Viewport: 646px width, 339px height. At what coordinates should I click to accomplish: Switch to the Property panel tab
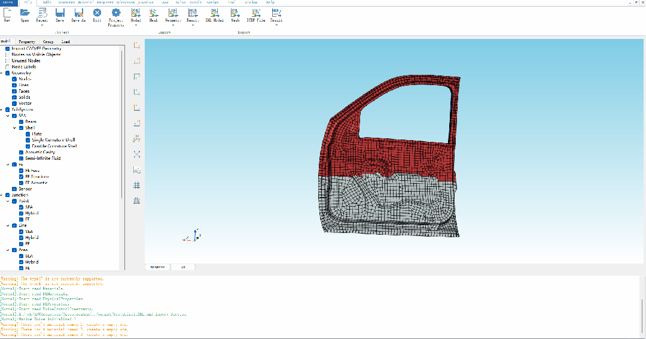coord(27,42)
